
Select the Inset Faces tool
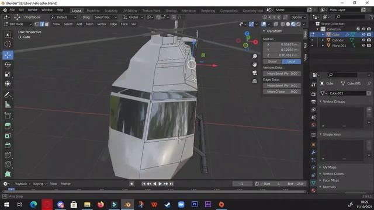coord(8,136)
